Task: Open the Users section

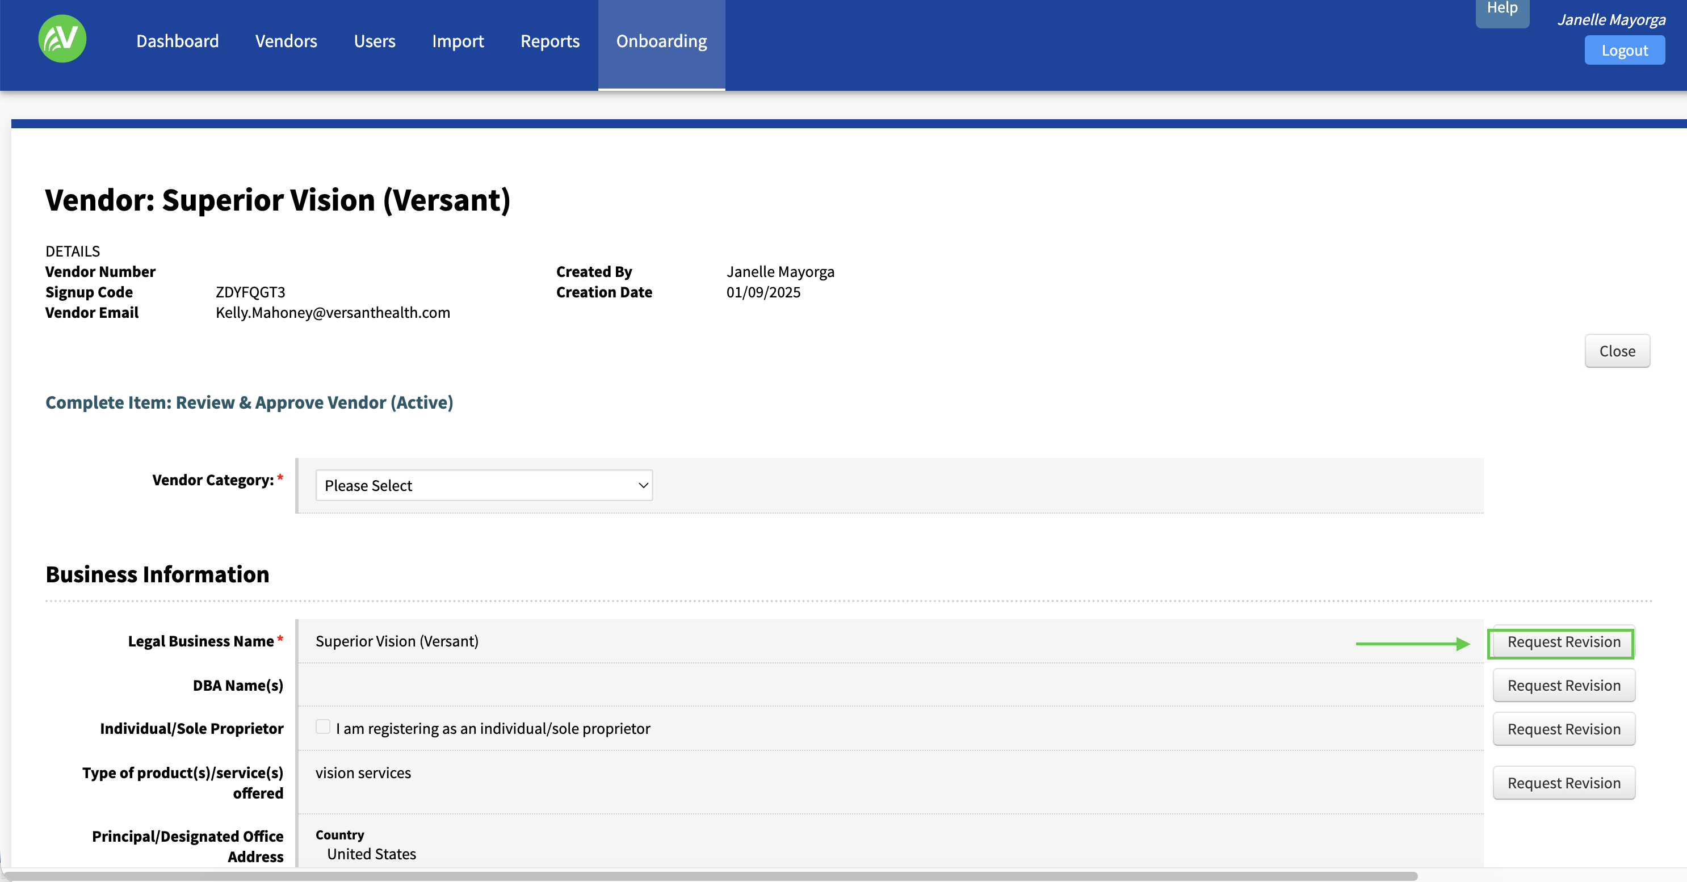Action: 375,41
